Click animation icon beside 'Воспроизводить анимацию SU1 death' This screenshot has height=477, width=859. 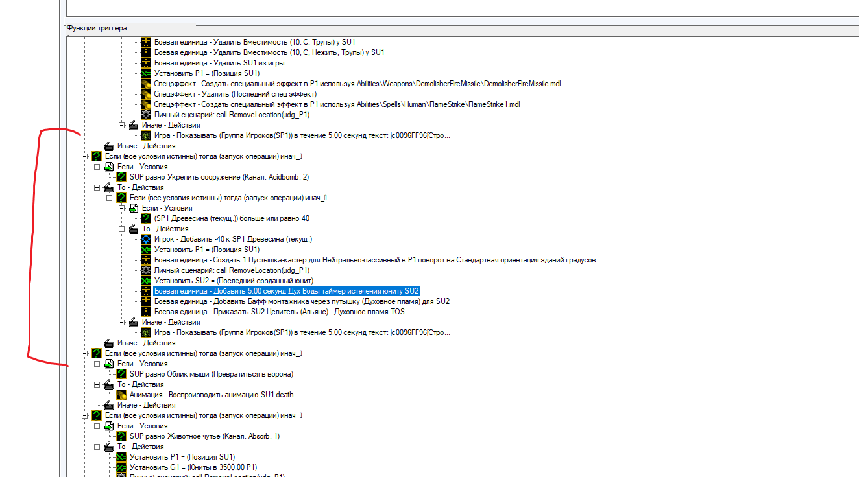(121, 395)
